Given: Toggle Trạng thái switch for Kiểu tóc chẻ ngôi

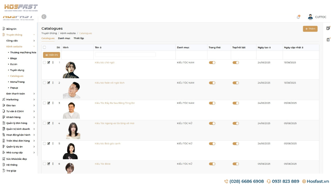Looking at the screenshot, I should coord(212,63).
